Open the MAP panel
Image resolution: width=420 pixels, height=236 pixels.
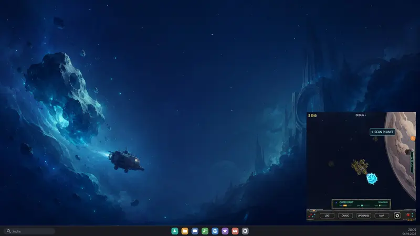coord(382,216)
